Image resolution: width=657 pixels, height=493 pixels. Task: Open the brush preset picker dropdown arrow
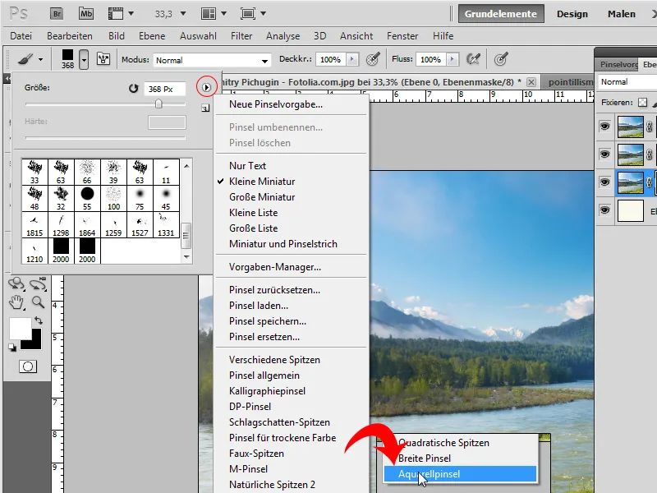point(85,59)
